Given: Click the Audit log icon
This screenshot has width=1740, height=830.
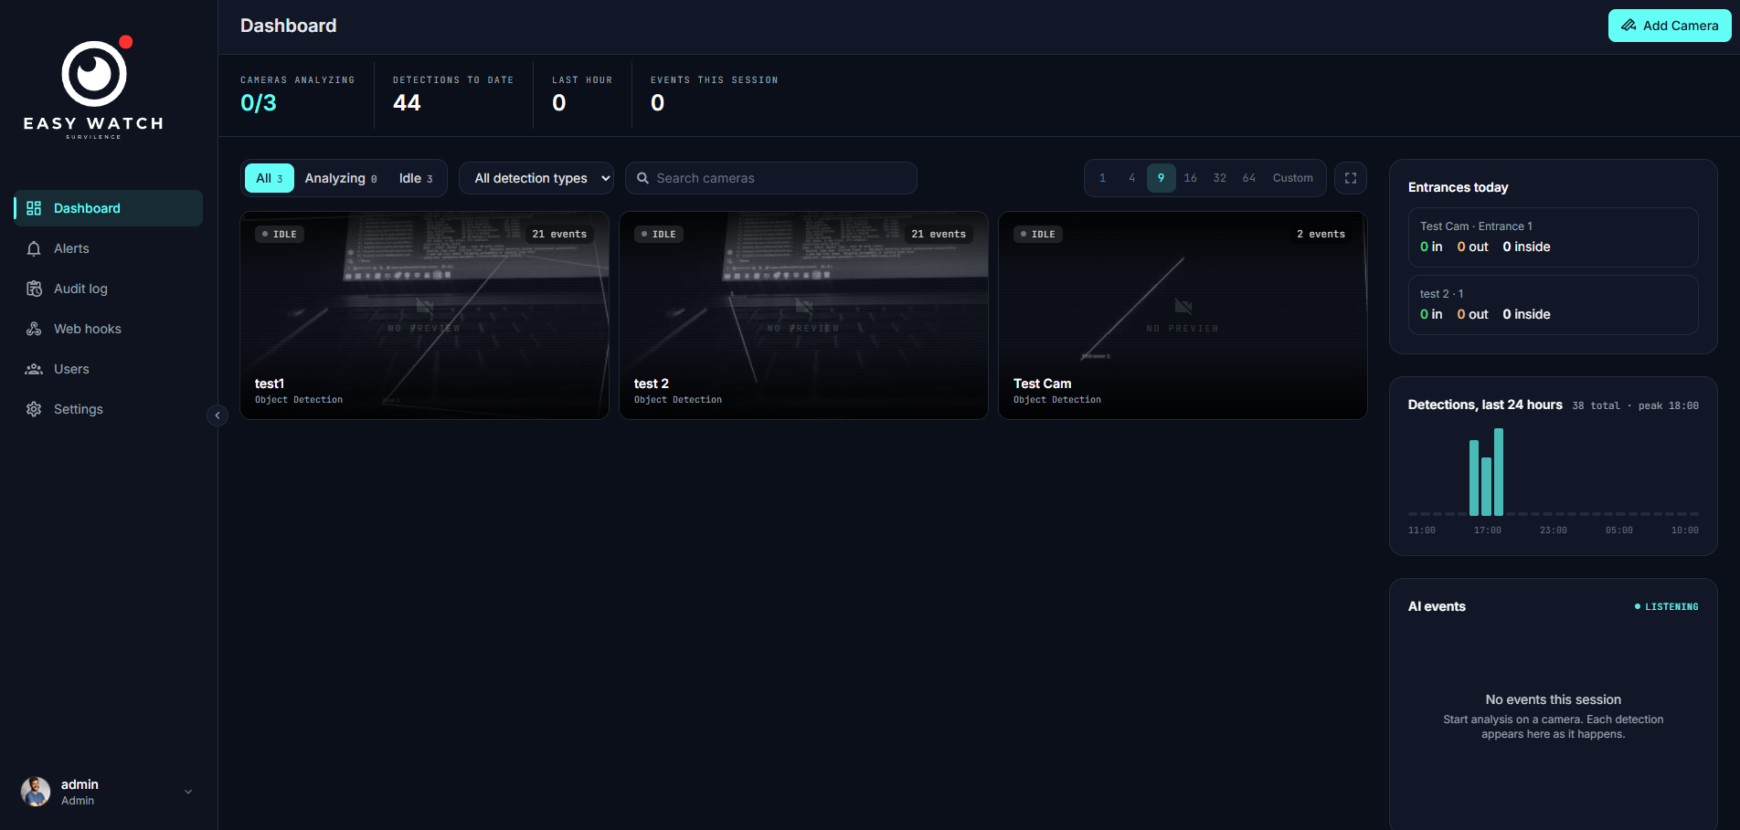Looking at the screenshot, I should click(x=34, y=289).
